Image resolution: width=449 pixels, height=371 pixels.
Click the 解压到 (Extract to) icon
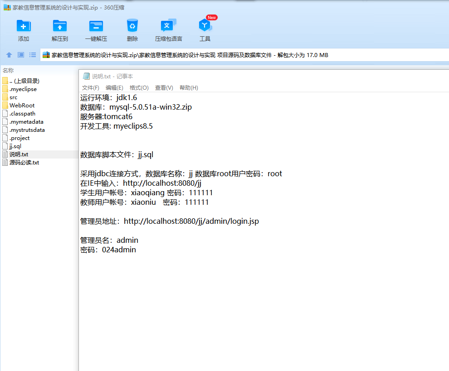(59, 26)
